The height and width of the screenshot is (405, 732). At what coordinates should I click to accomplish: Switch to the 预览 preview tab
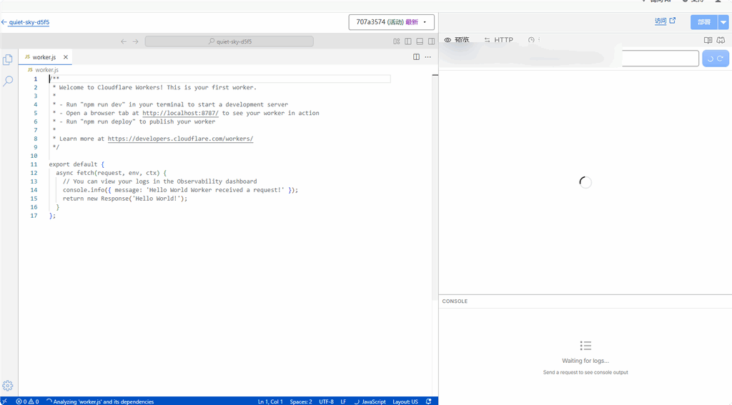pyautogui.click(x=457, y=40)
